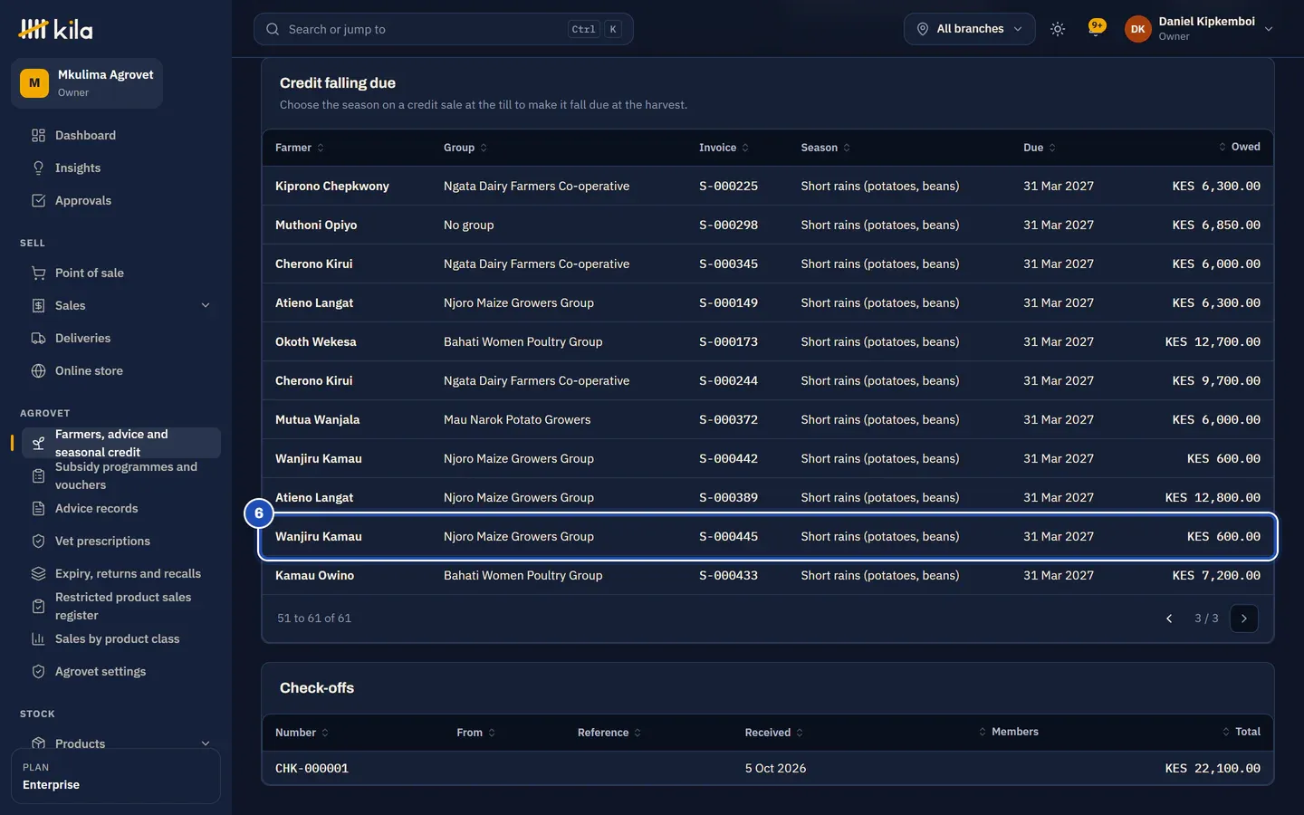Sort check-offs by Received column

tap(774, 733)
